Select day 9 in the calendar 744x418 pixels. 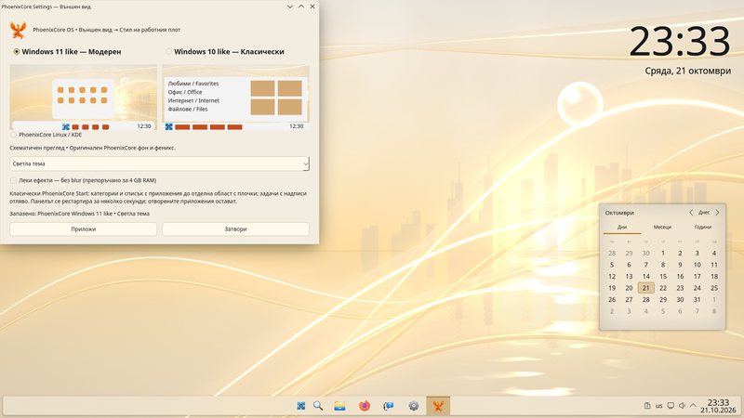point(680,265)
